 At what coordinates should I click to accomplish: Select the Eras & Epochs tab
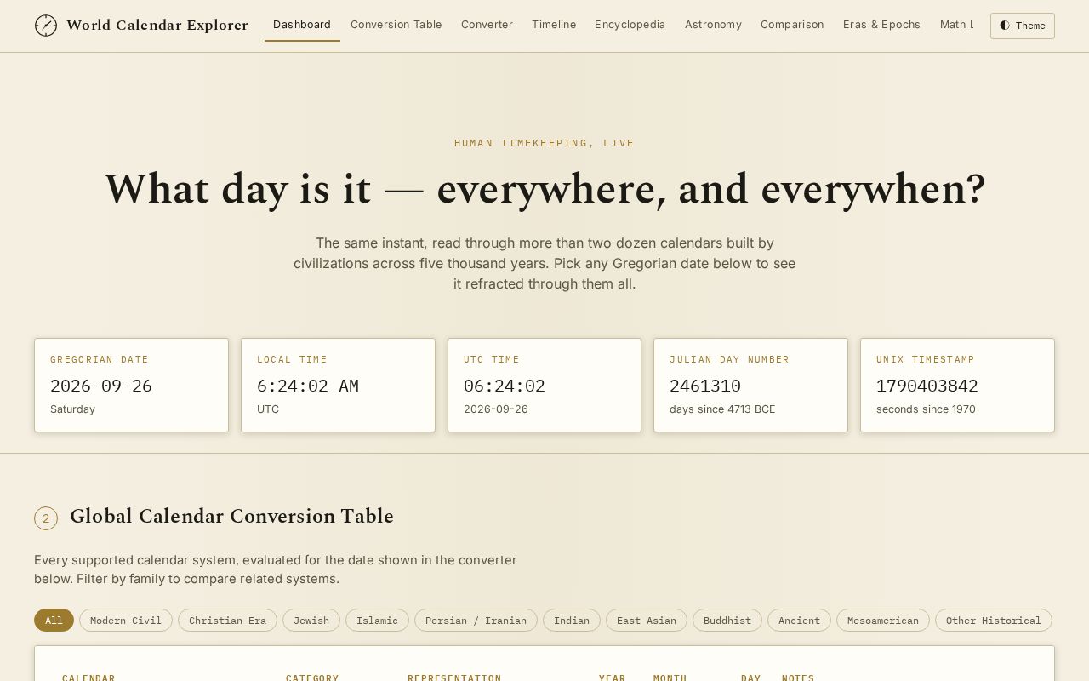click(x=881, y=25)
